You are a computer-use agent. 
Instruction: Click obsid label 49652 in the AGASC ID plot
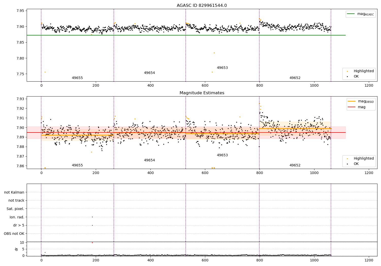295,78
